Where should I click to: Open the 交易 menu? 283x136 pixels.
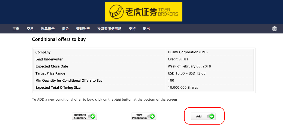point(30,29)
